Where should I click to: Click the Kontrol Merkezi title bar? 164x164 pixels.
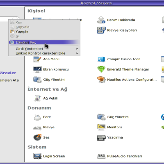pos(82,3)
